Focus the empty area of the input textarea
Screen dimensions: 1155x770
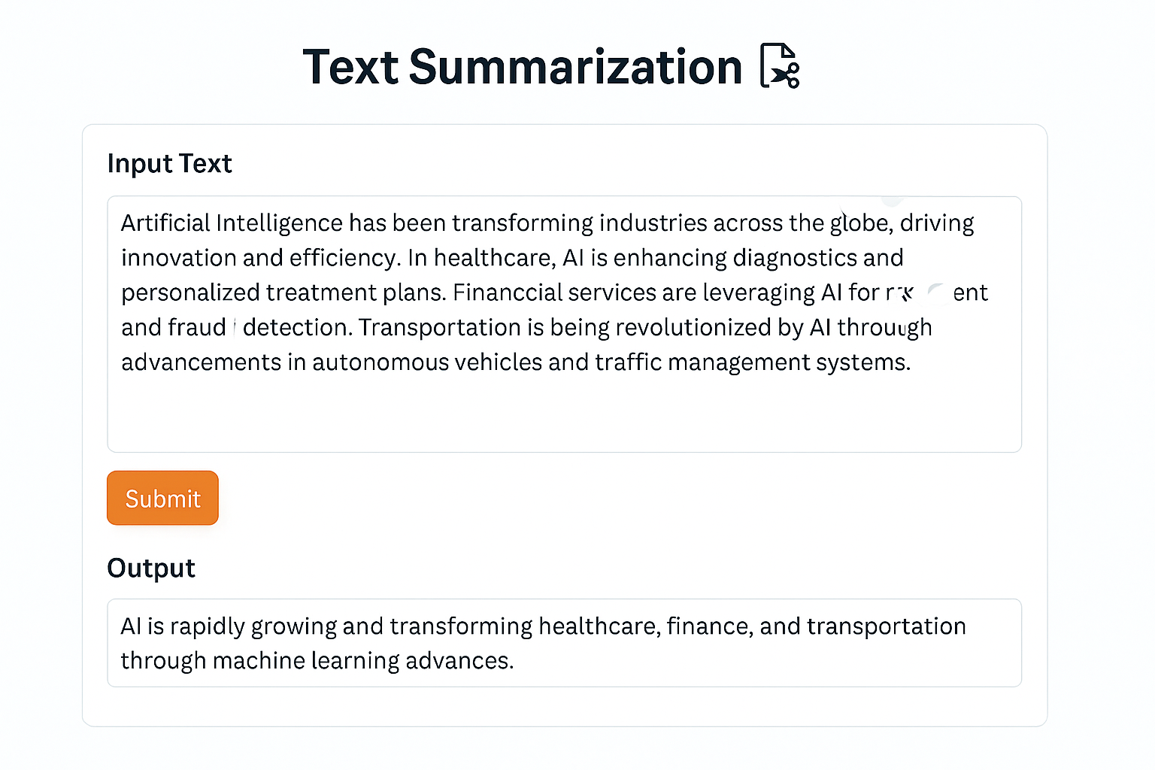click(564, 414)
